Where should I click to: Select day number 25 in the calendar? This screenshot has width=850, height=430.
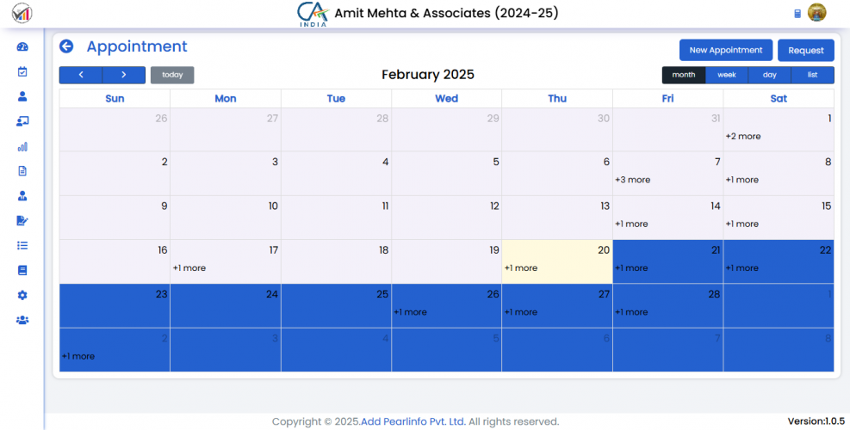tap(382, 294)
